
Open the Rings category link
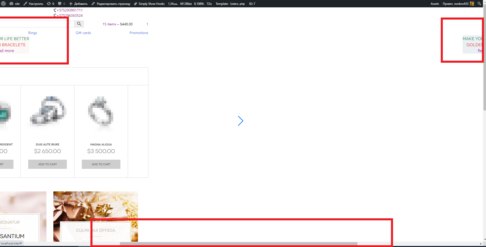click(x=33, y=33)
